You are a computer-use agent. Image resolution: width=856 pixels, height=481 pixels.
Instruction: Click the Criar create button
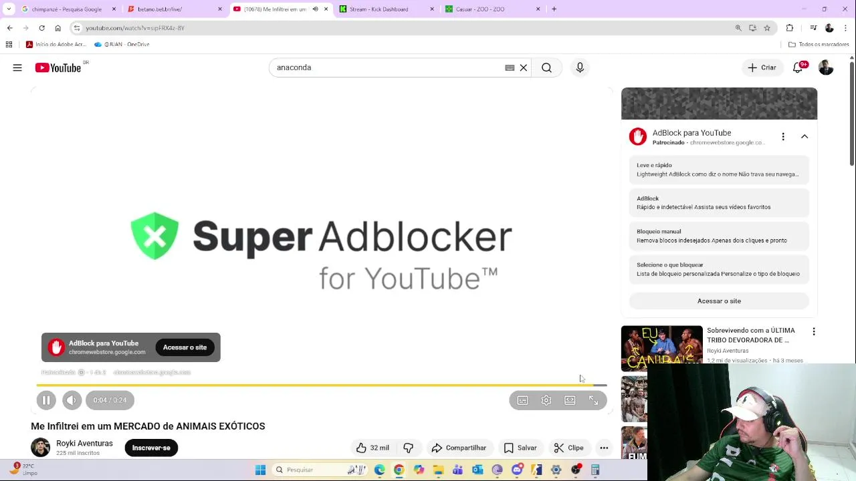[x=762, y=67]
